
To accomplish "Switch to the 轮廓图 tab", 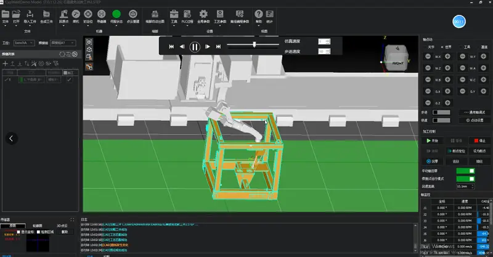I will (38, 226).
